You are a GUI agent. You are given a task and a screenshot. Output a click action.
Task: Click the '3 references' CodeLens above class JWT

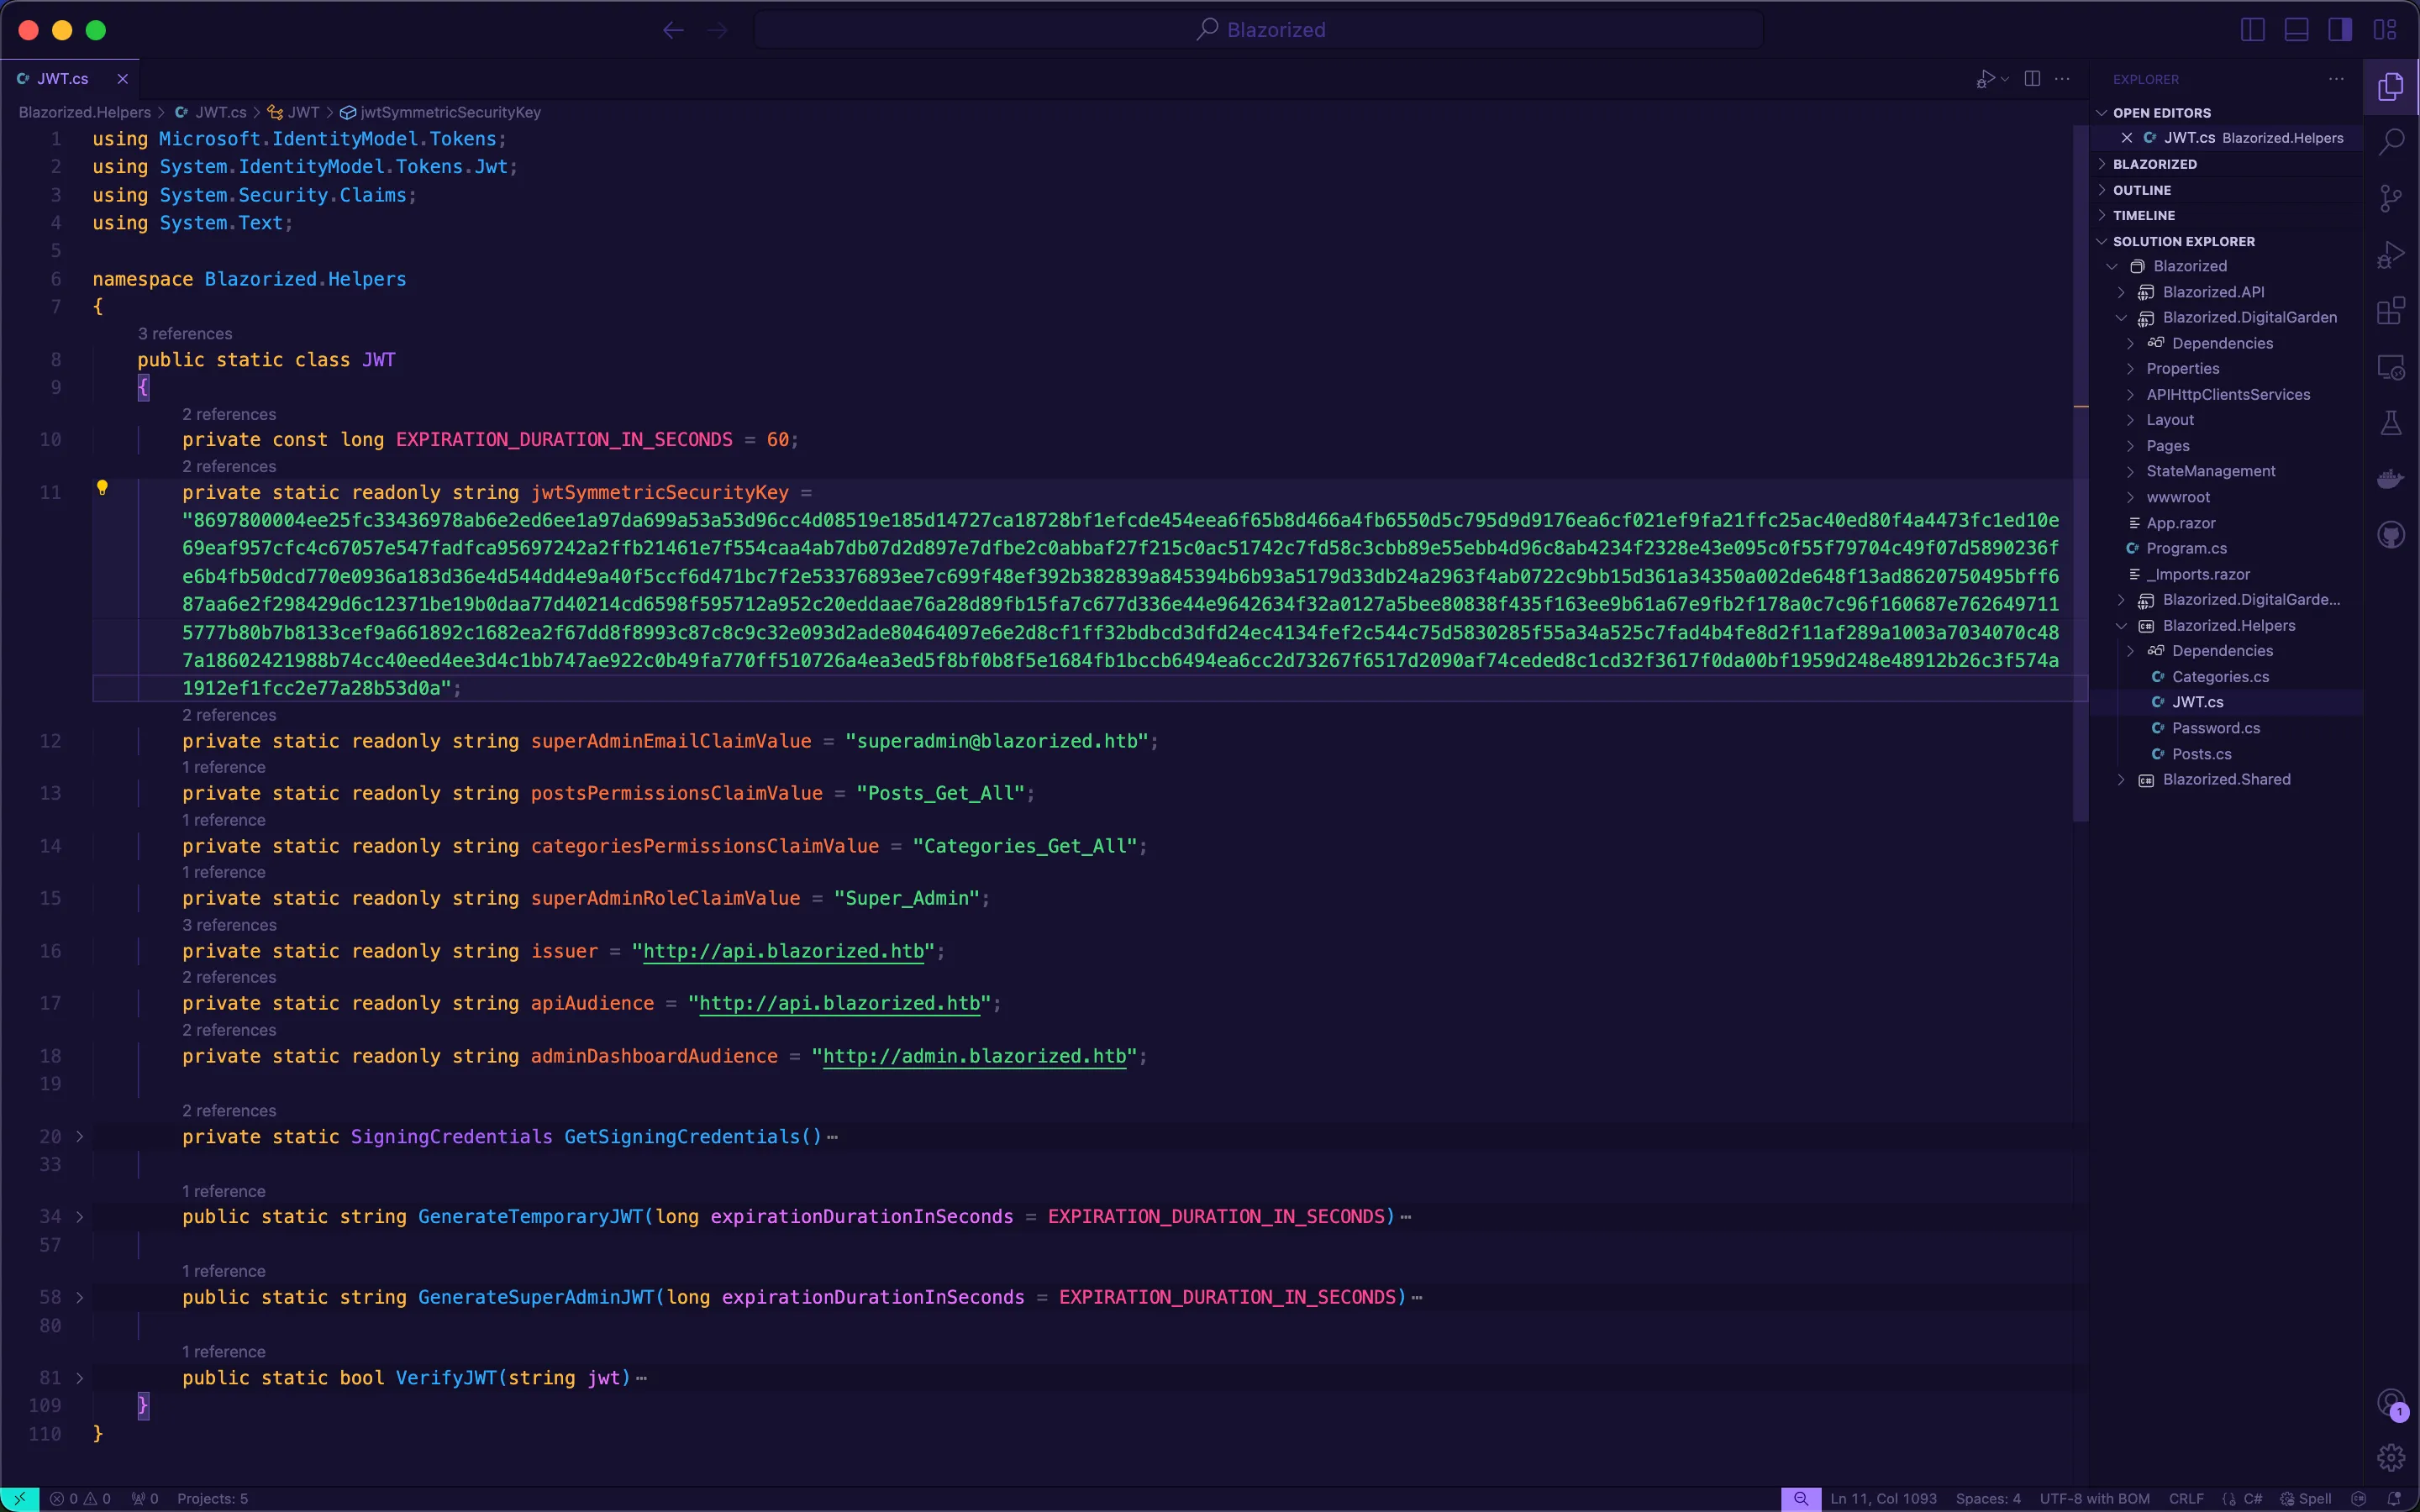click(185, 333)
